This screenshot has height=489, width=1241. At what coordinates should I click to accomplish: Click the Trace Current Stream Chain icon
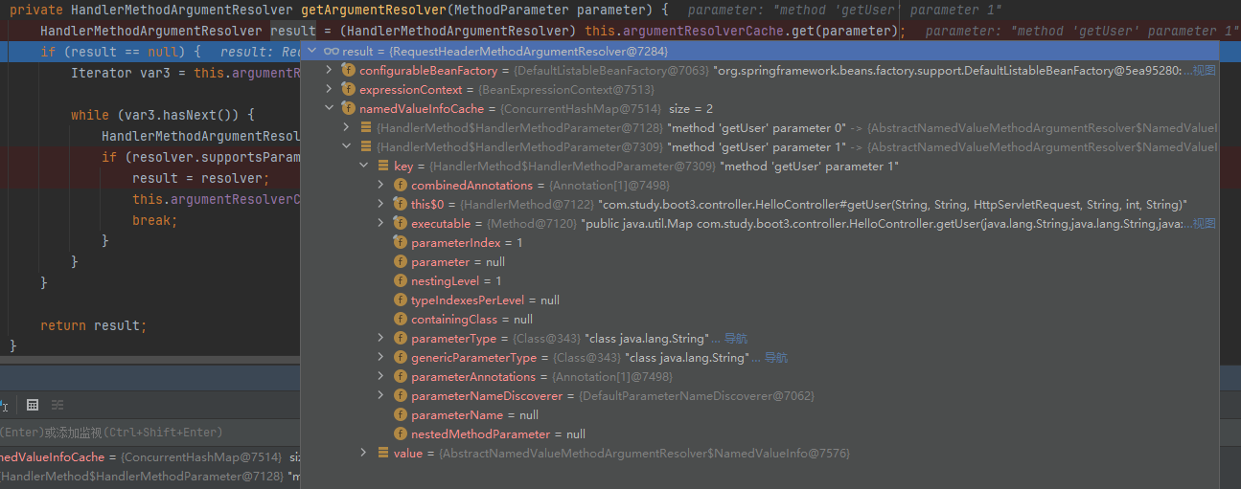(57, 405)
